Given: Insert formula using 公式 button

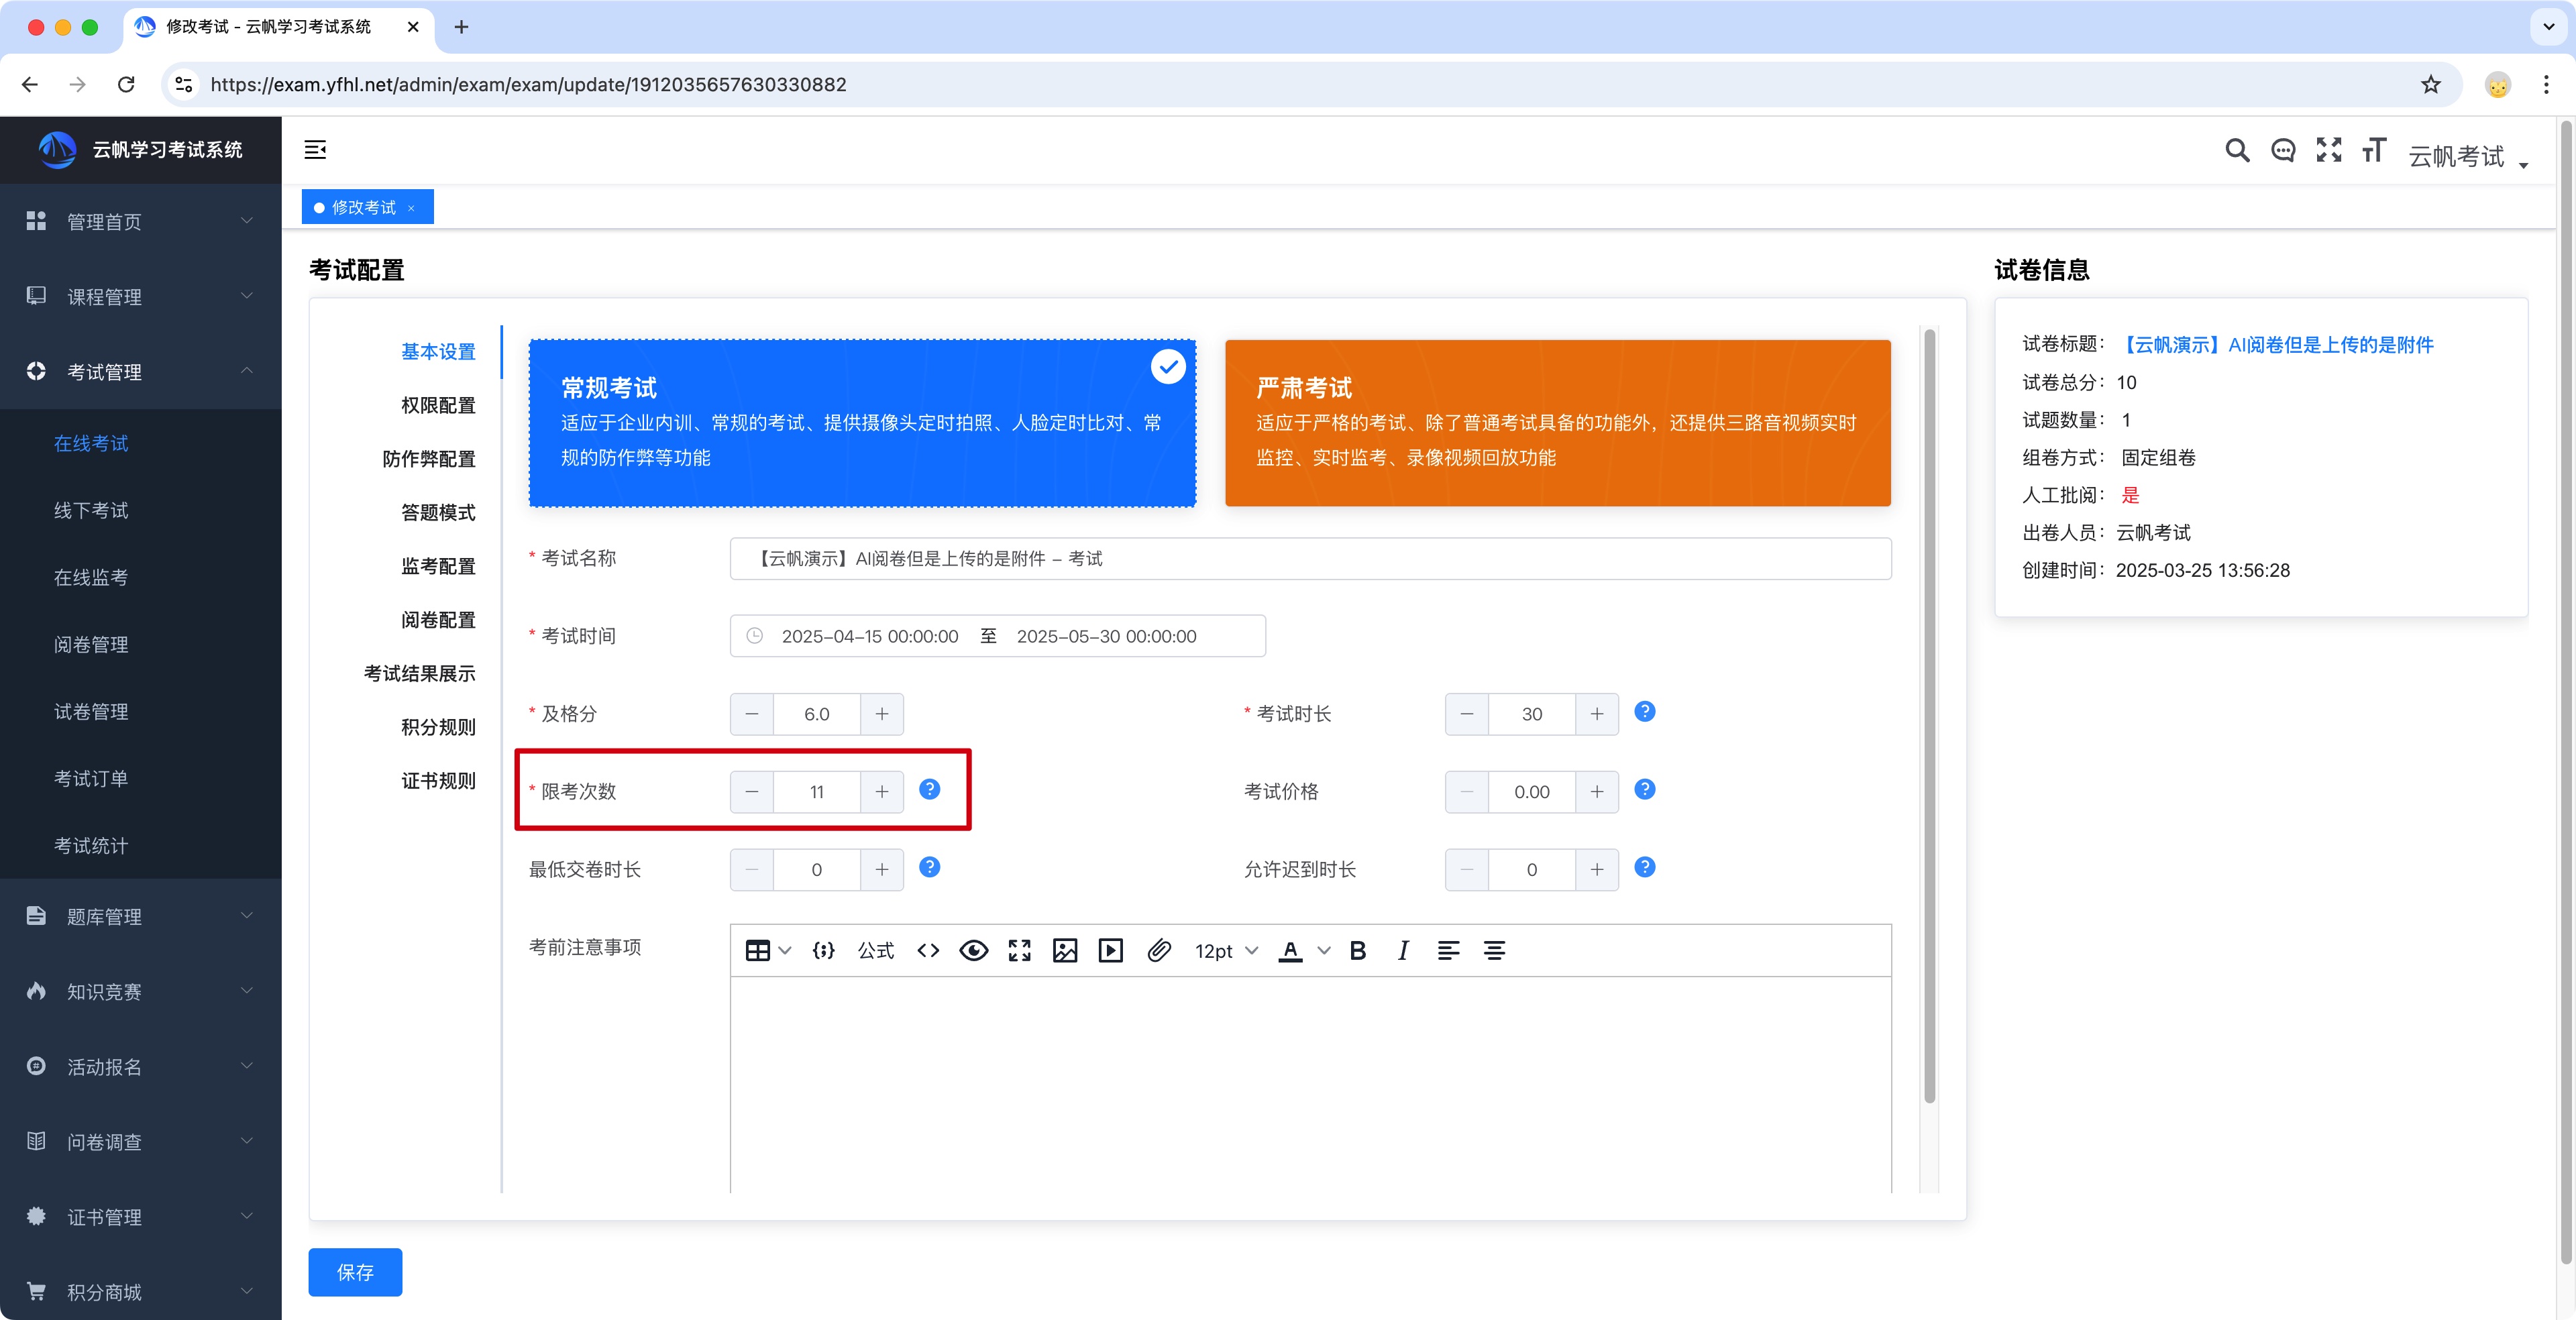Looking at the screenshot, I should 876,951.
